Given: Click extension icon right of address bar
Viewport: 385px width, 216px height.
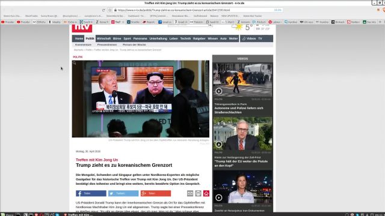Looking at the screenshot, I should [378, 10].
